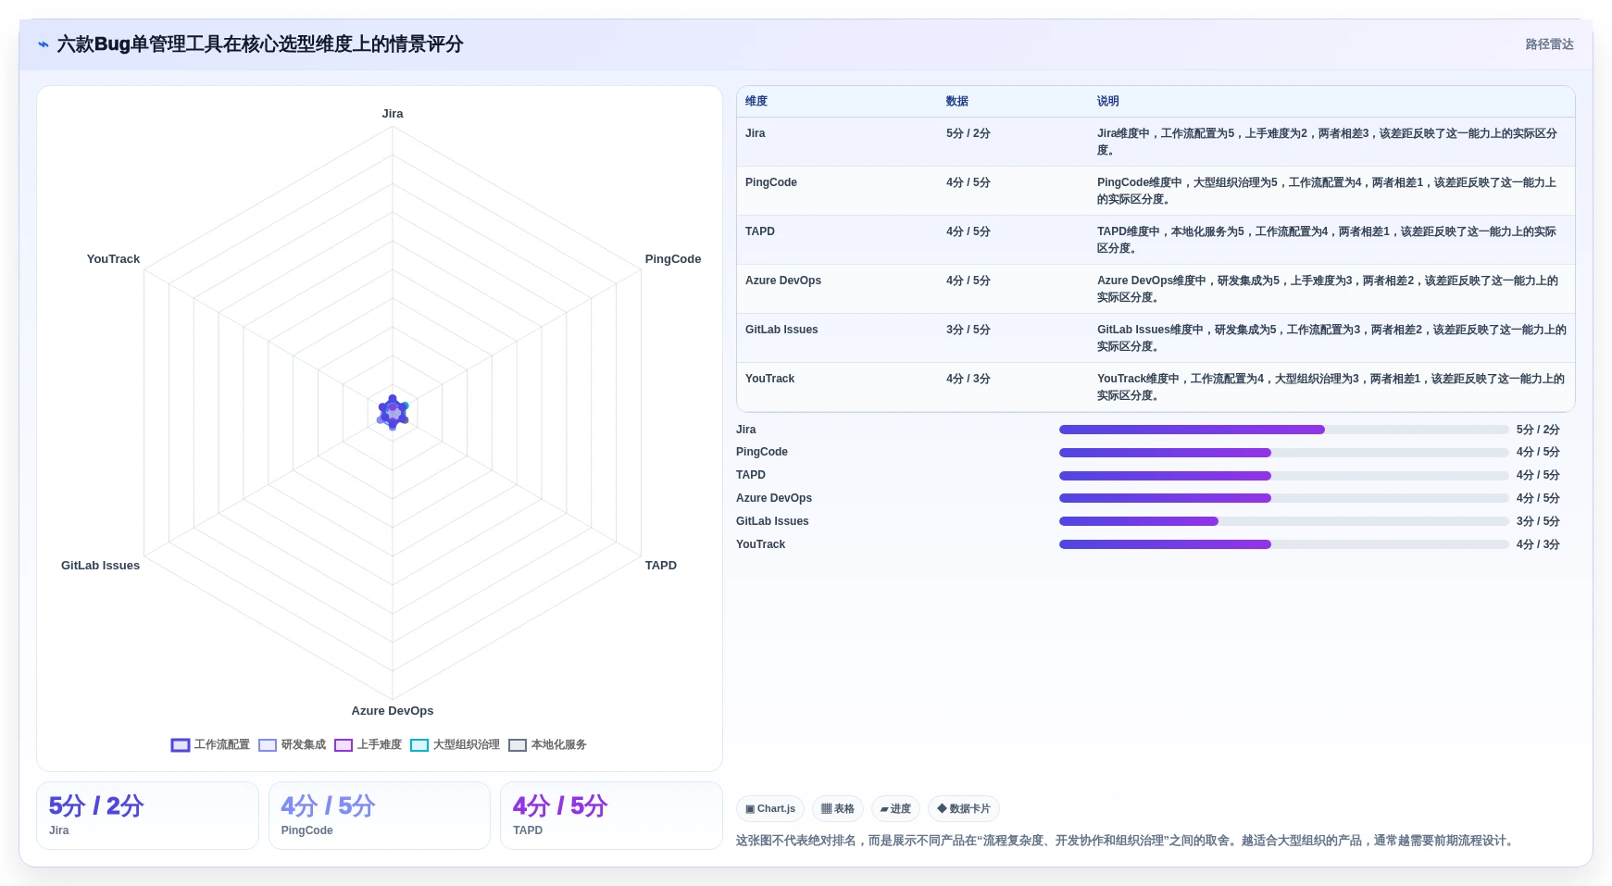Click the Azure DevOps progress bar

tap(1284, 498)
